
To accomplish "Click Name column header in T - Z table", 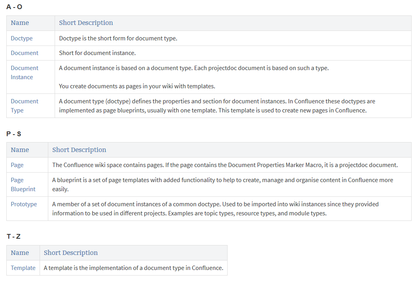I will click(20, 253).
